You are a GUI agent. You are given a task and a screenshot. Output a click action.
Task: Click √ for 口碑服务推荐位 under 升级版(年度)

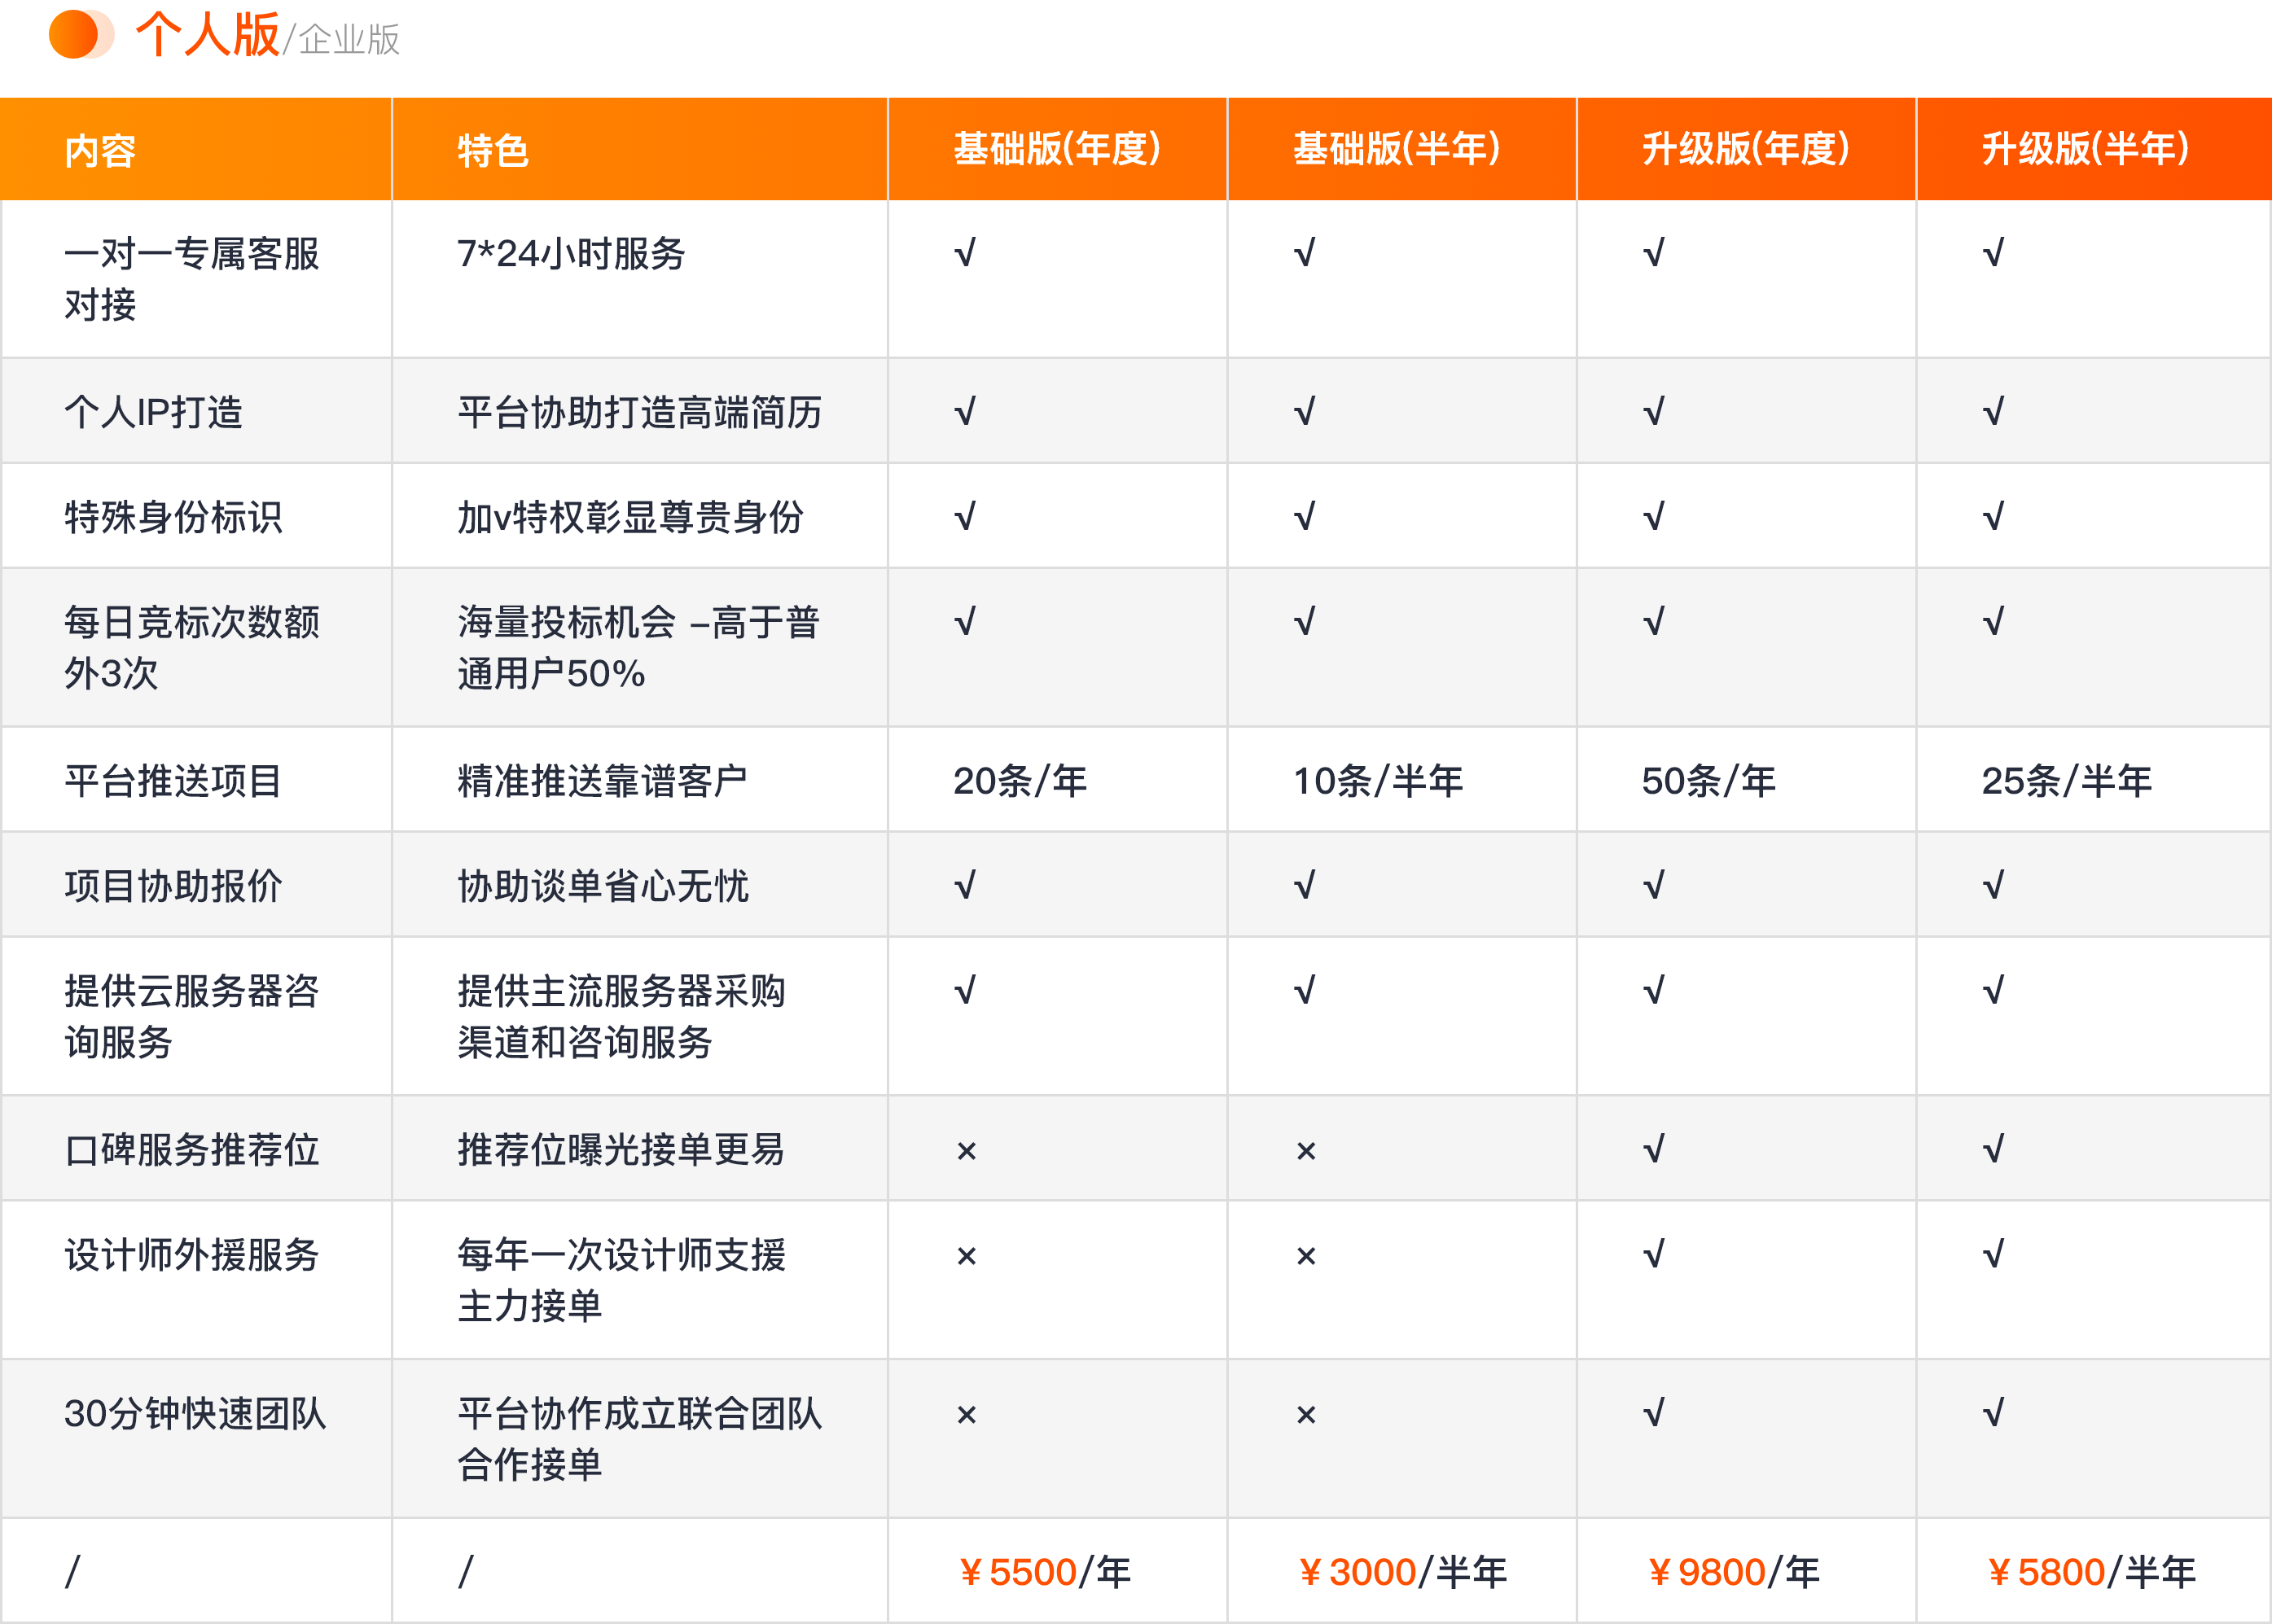click(x=1654, y=1149)
